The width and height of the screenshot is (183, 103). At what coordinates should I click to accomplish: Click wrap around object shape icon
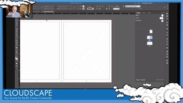pyautogui.click(x=107, y=9)
